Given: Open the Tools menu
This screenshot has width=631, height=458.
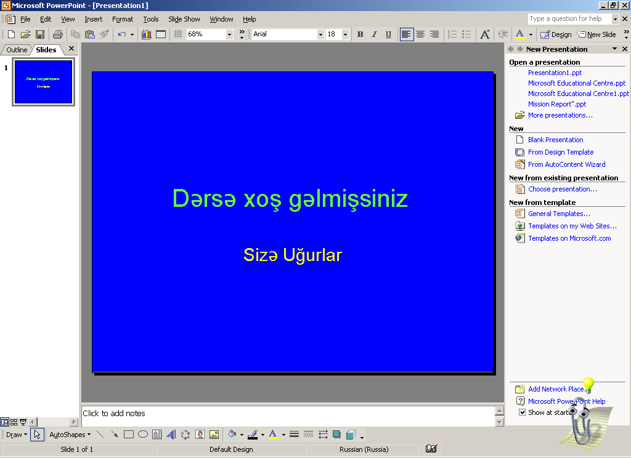Looking at the screenshot, I should pyautogui.click(x=151, y=19).
